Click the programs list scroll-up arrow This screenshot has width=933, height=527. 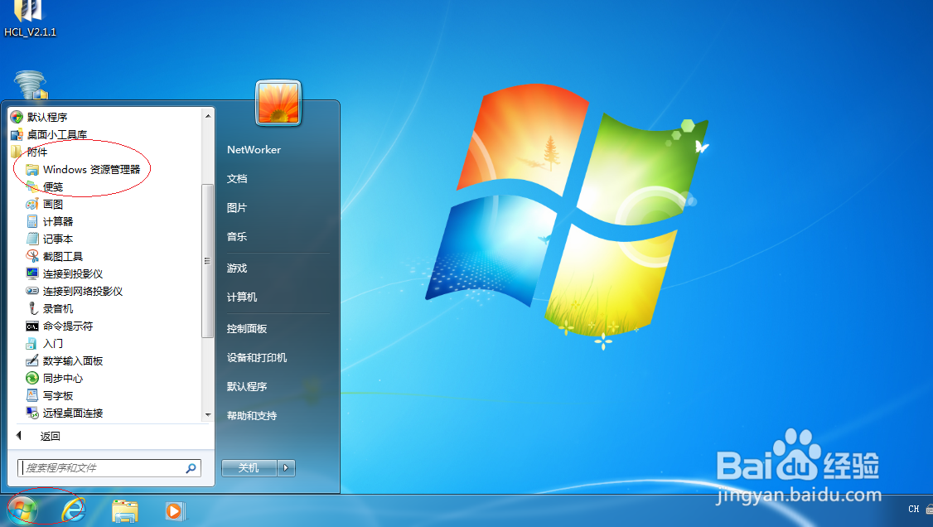click(208, 116)
